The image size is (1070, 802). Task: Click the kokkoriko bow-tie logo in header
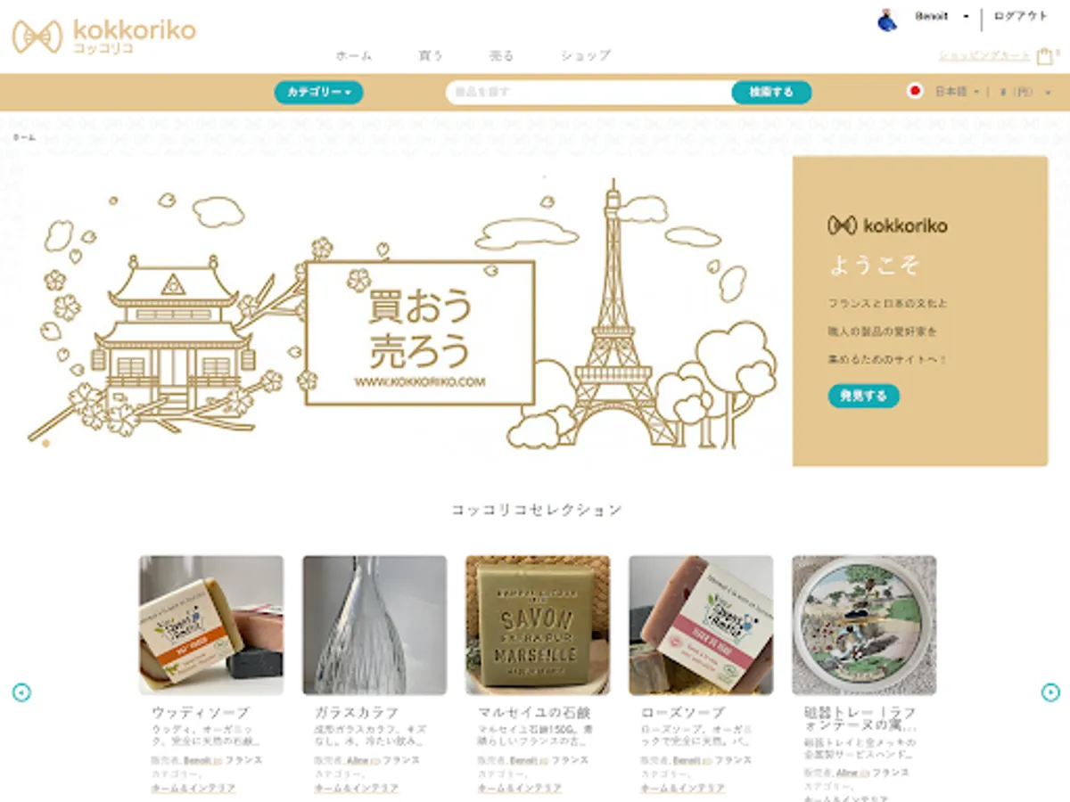point(37,37)
